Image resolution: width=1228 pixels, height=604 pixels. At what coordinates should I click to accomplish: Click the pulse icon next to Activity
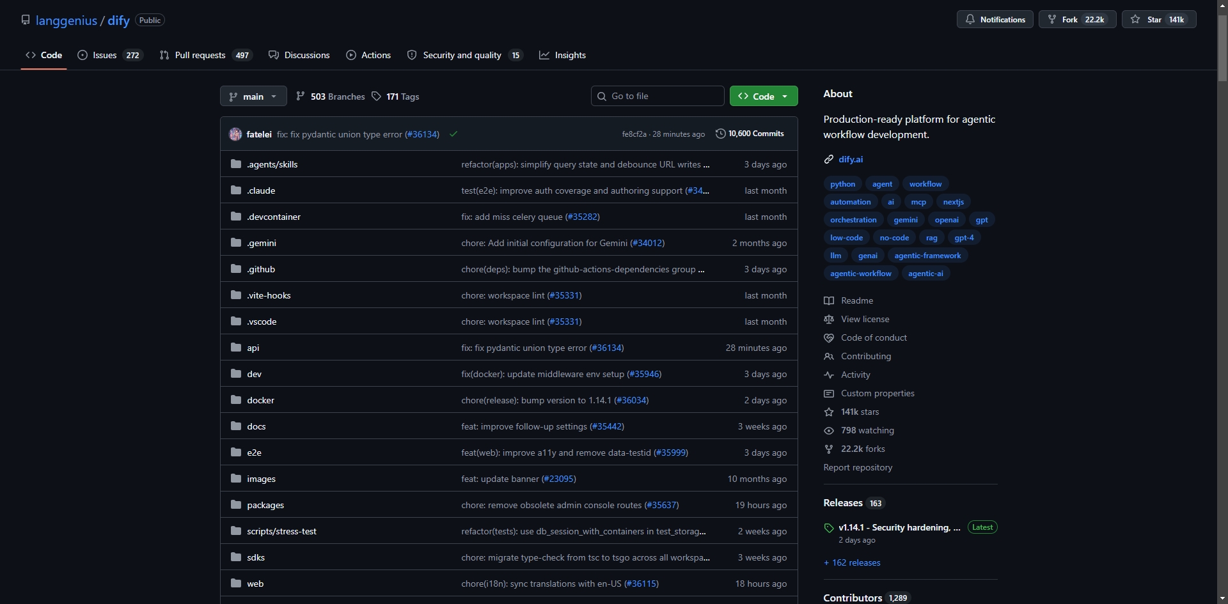(829, 375)
